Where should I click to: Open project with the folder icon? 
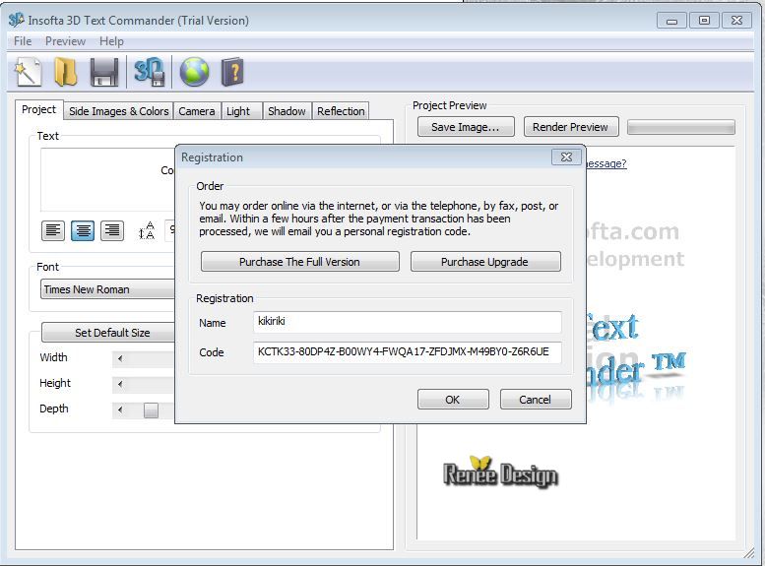click(65, 72)
